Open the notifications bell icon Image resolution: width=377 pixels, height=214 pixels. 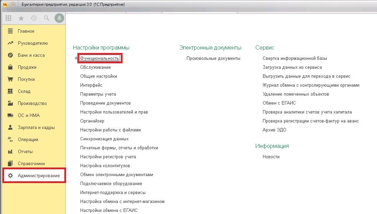59,18
